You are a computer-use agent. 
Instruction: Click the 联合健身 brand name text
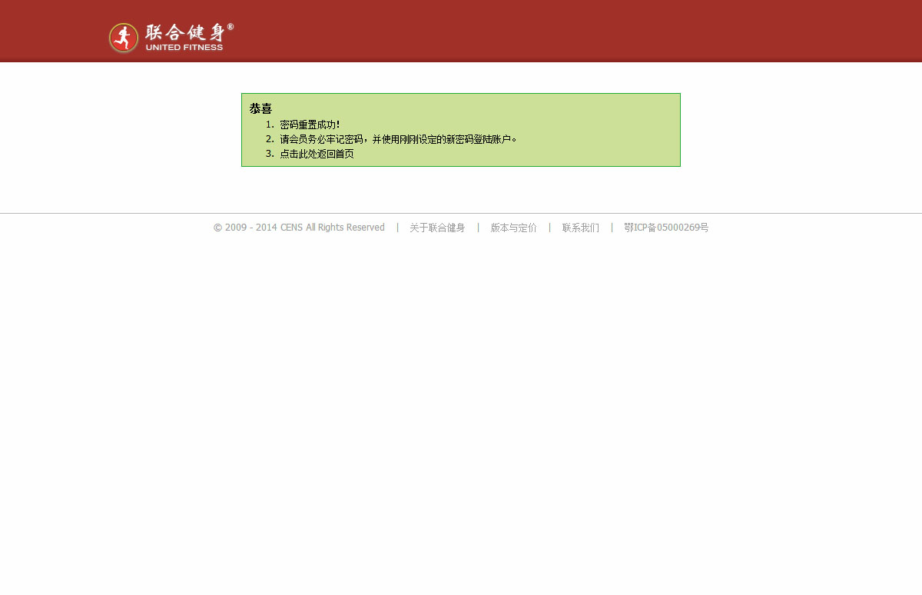pos(185,32)
